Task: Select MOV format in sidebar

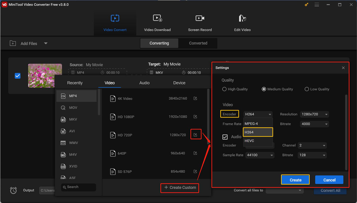Action: point(76,108)
